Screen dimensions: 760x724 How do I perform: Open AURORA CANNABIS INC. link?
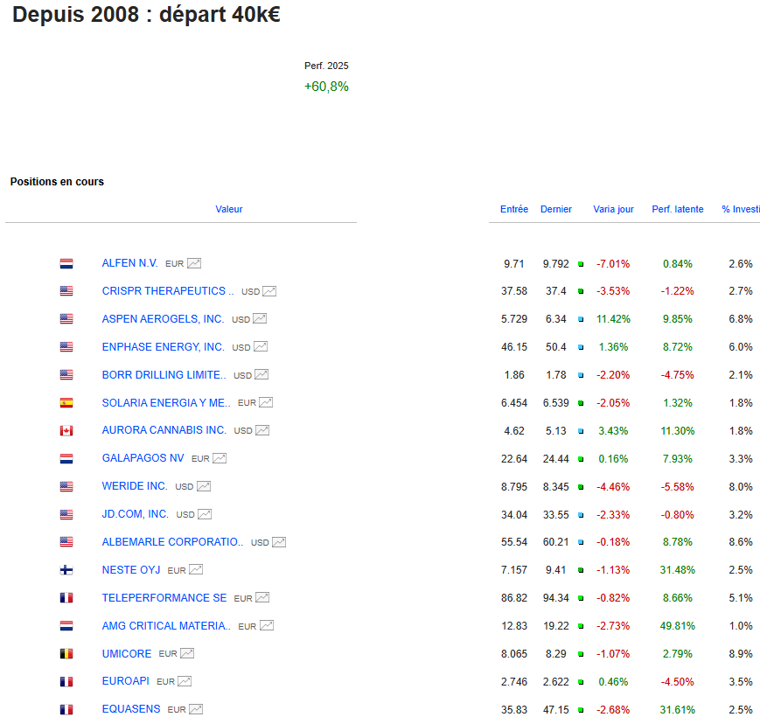pyautogui.click(x=164, y=430)
